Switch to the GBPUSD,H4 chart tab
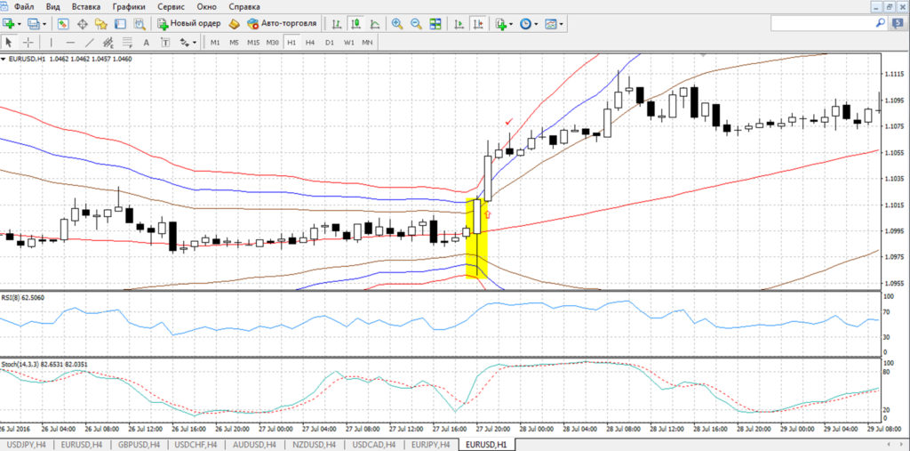The width and height of the screenshot is (910, 451). point(140,445)
